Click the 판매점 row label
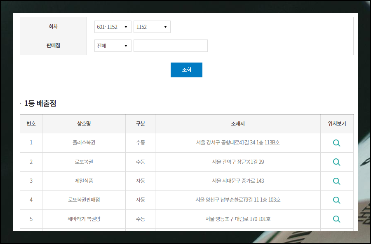The height and width of the screenshot is (244, 371). point(53,45)
